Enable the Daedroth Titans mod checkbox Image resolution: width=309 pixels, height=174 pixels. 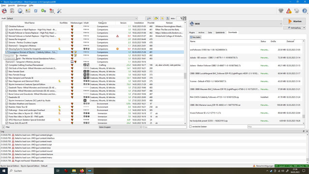point(7,87)
